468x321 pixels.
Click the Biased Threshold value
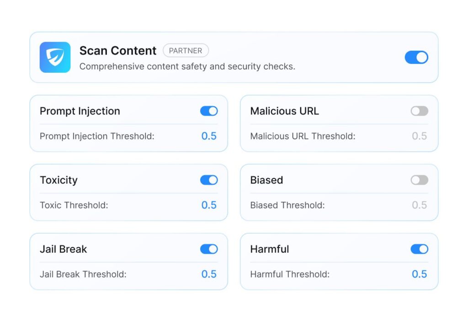419,205
